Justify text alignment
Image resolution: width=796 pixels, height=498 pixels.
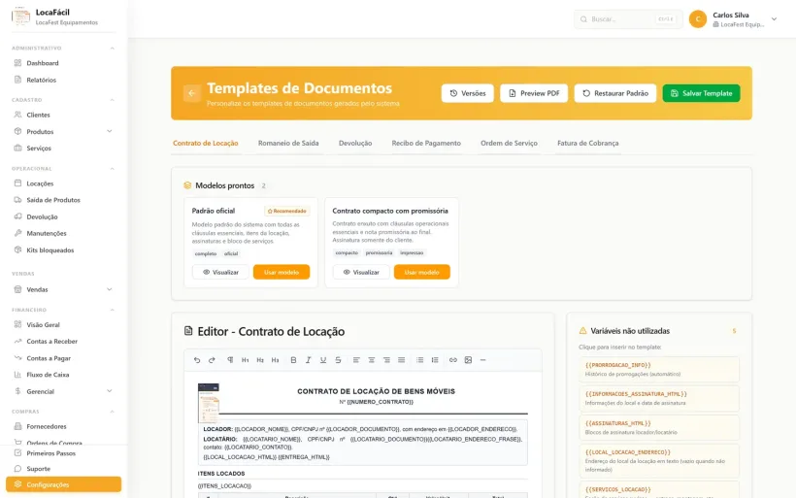pos(402,360)
